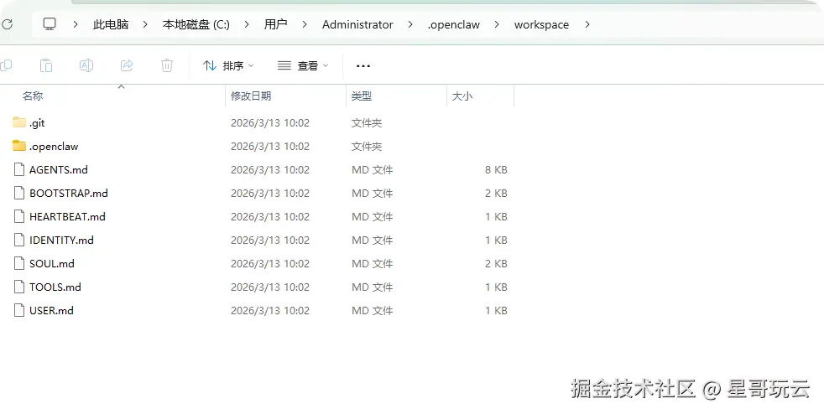Click the USER.md file icon
The height and width of the screenshot is (414, 824).
click(19, 310)
